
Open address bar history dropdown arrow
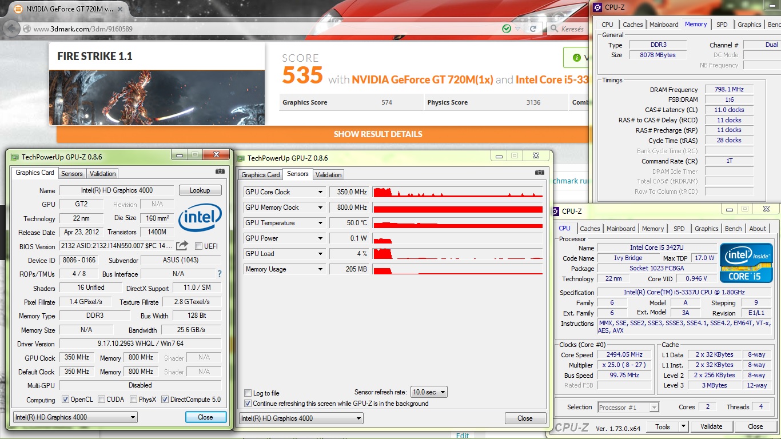coord(518,29)
